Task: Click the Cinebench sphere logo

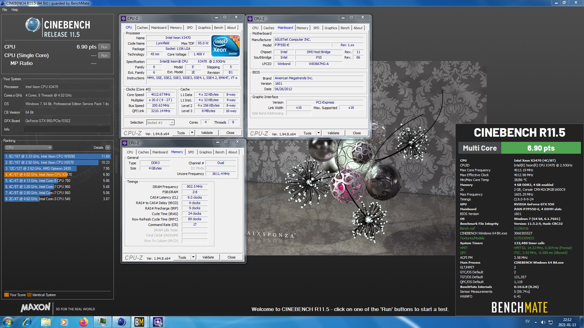Action: 33,25
